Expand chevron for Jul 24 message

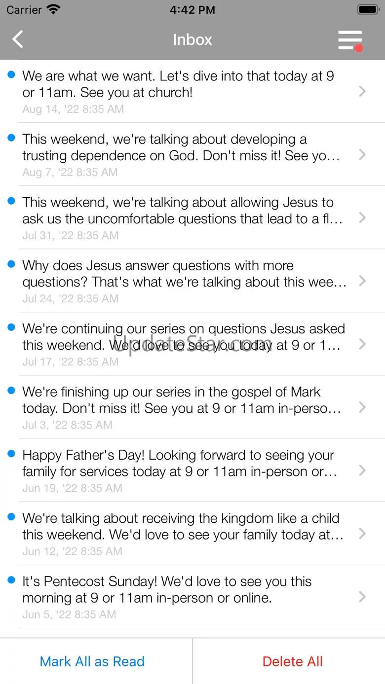tap(362, 281)
